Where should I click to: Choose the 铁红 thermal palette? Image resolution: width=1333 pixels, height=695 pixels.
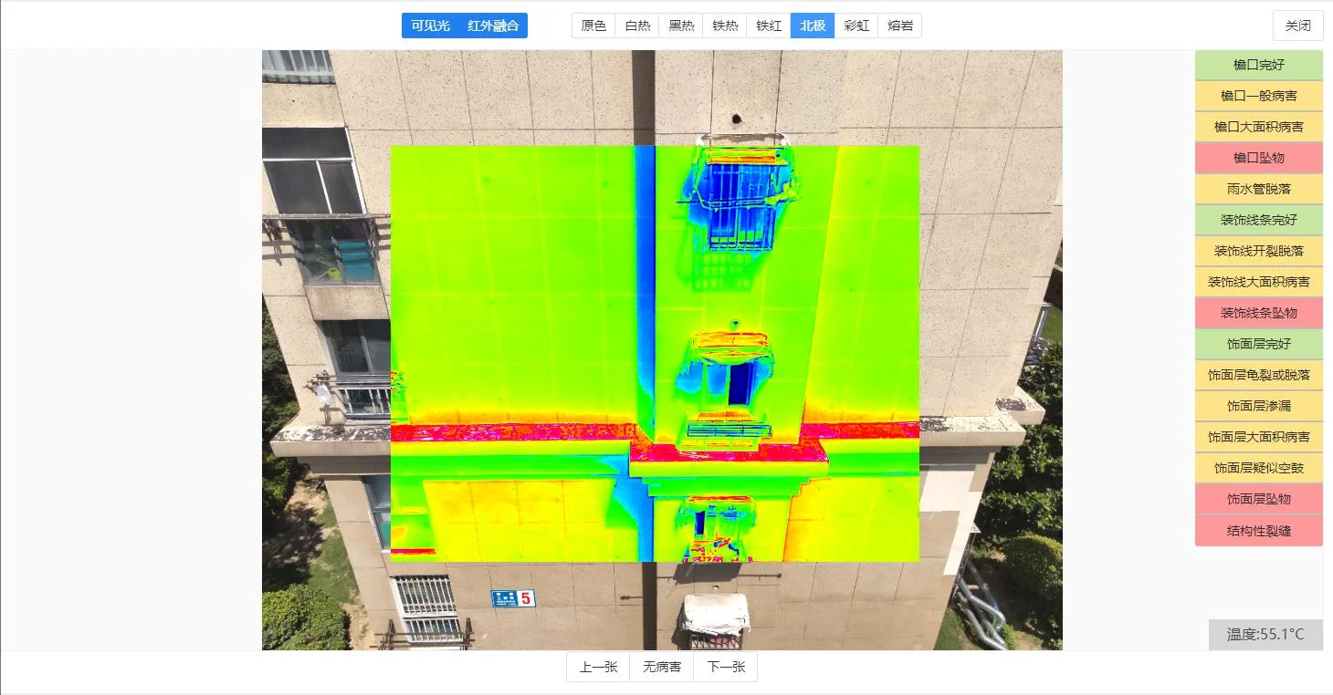769,26
